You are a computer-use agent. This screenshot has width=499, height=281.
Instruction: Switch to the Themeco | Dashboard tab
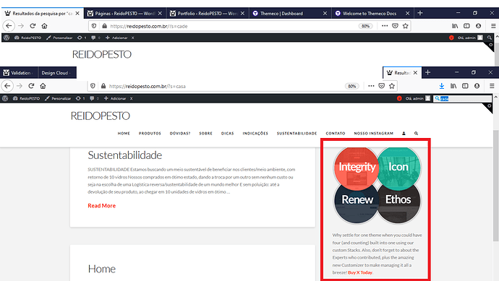289,13
